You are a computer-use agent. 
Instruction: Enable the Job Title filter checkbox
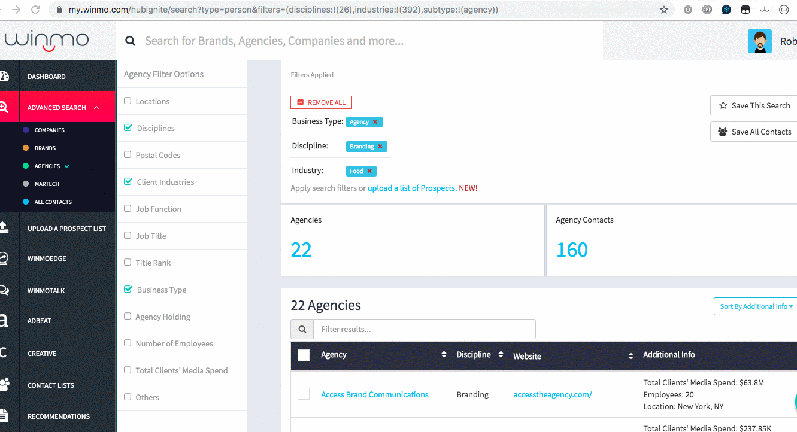tap(128, 236)
